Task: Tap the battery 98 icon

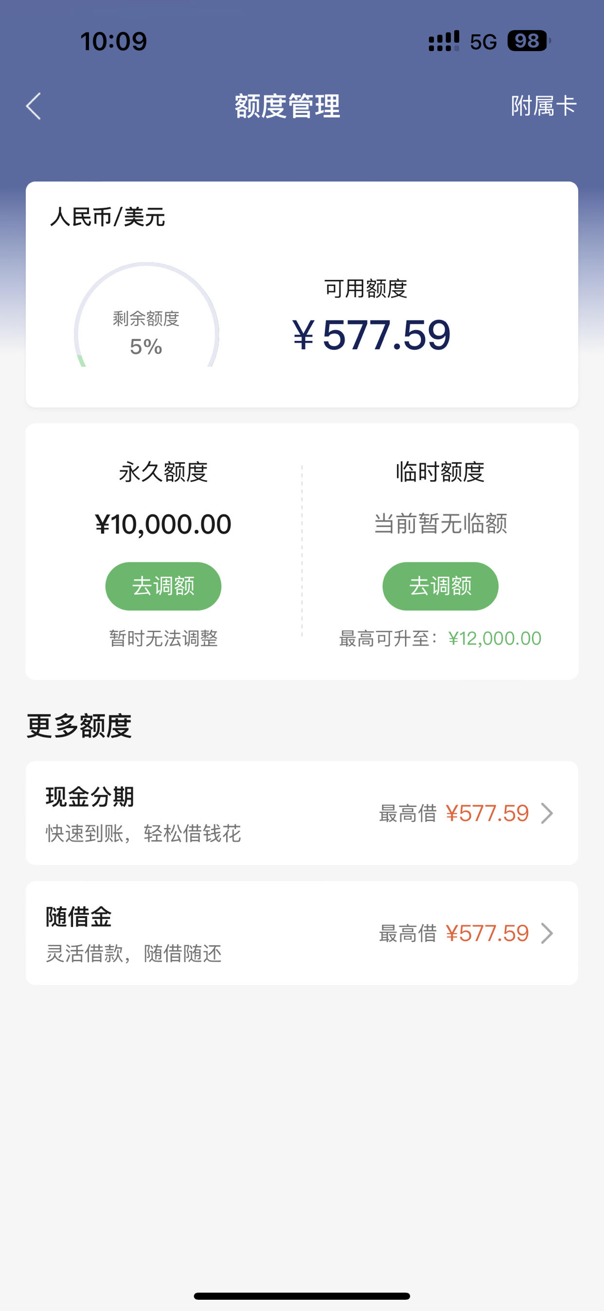Action: 529,41
